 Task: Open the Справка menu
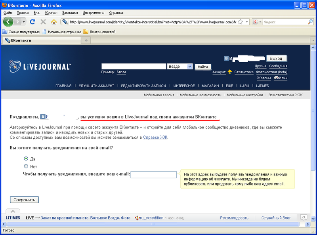coord(116,13)
